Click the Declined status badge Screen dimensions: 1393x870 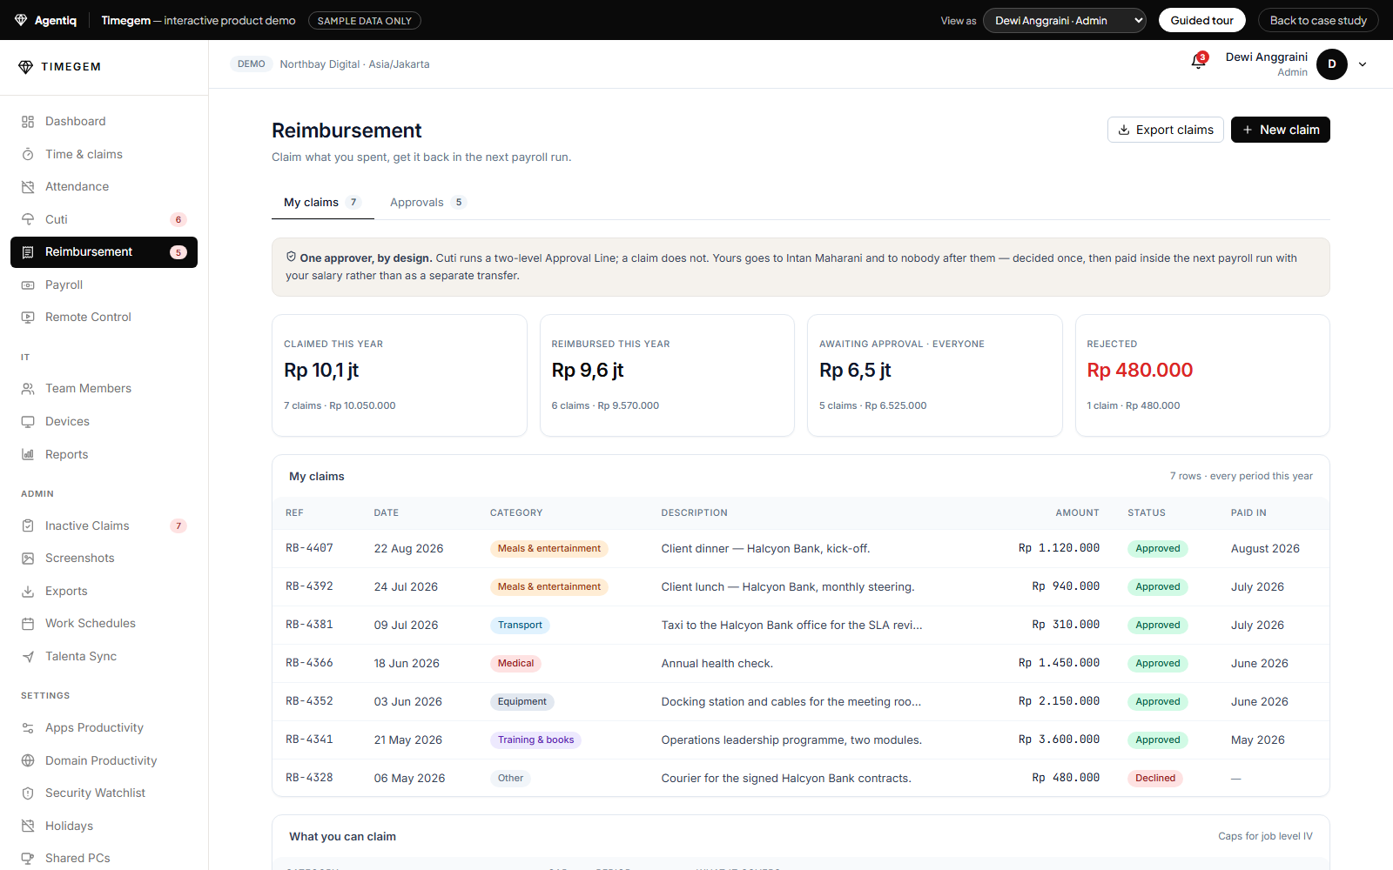tap(1155, 779)
